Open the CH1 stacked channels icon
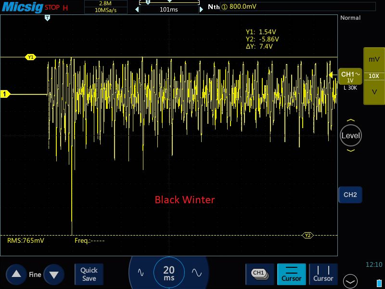This screenshot has width=385, height=289. tap(259, 274)
